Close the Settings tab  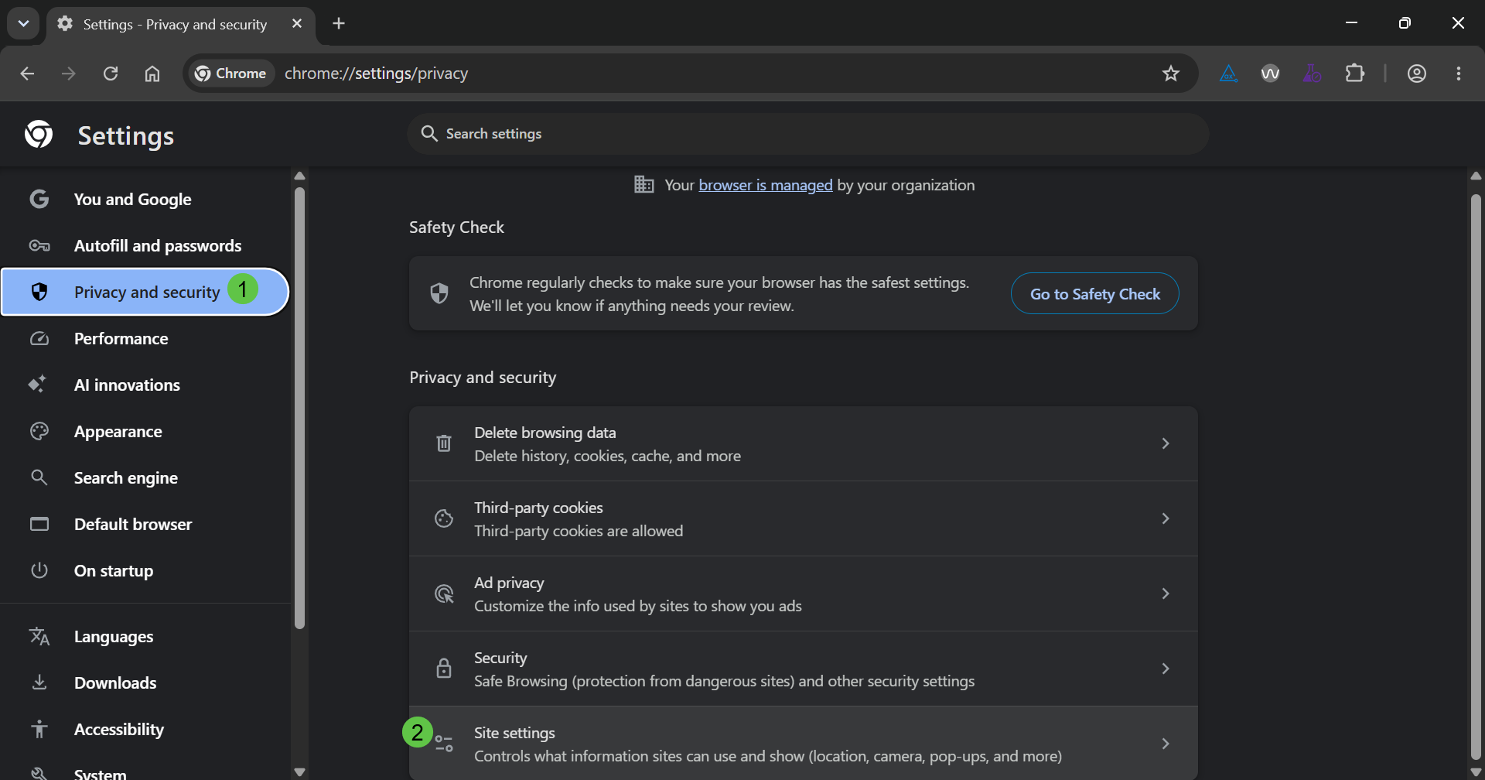[x=297, y=24]
